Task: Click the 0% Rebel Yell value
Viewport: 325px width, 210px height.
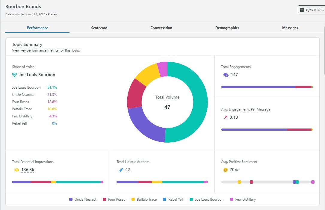Action: [x=55, y=123]
